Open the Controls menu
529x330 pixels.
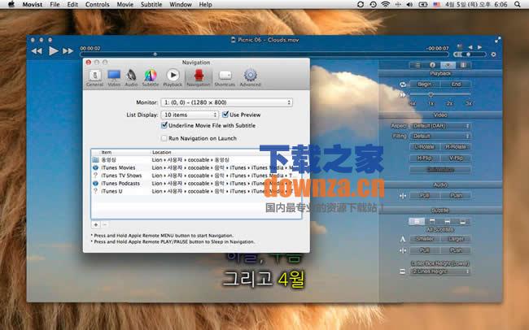(x=97, y=4)
